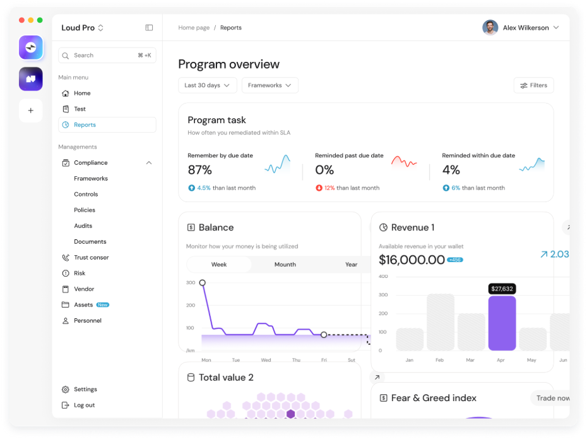
Task: Switch balance chart to Year view
Action: [x=351, y=265]
